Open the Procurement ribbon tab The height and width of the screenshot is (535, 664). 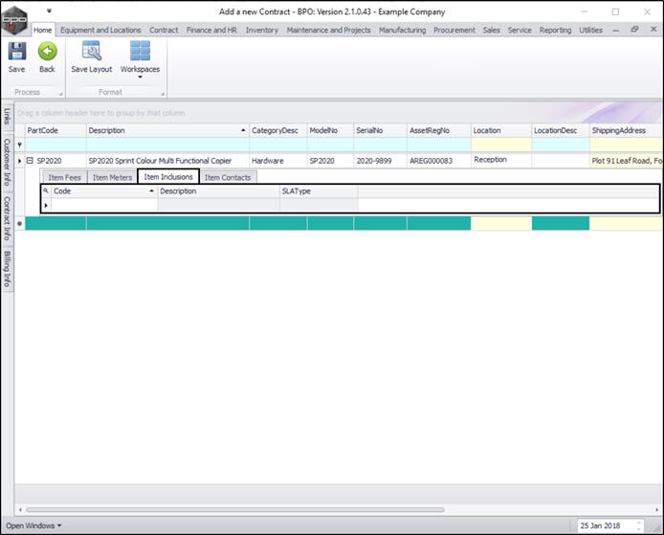454,30
